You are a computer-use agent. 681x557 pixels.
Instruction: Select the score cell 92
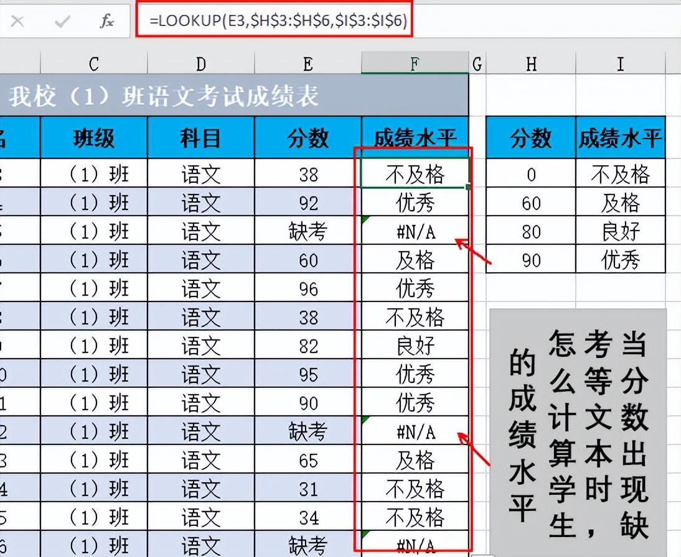tap(308, 203)
